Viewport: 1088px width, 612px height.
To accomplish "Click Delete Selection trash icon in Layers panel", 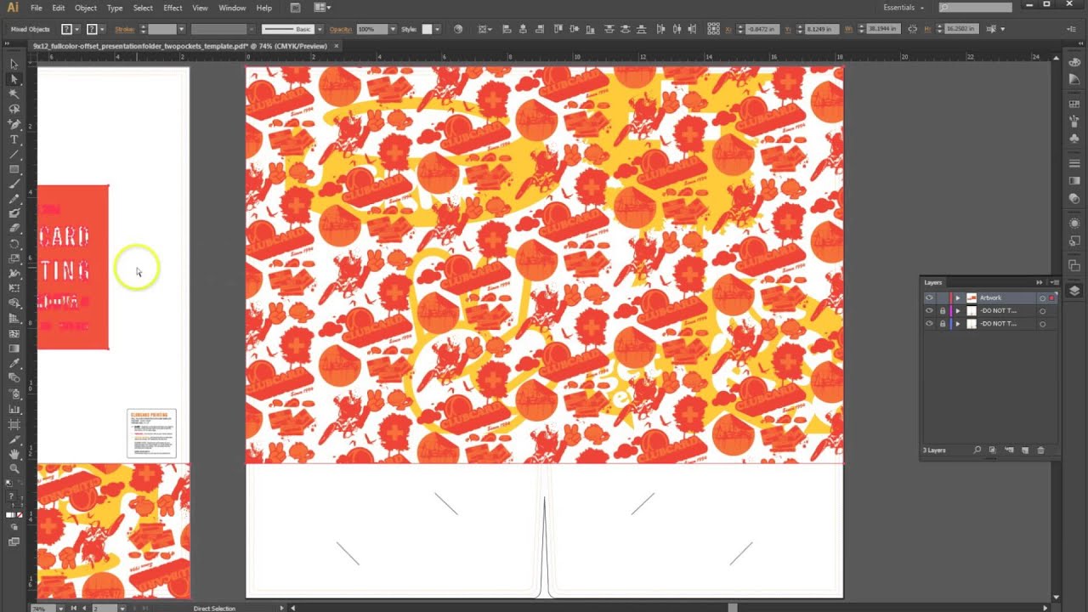I will (x=1040, y=450).
